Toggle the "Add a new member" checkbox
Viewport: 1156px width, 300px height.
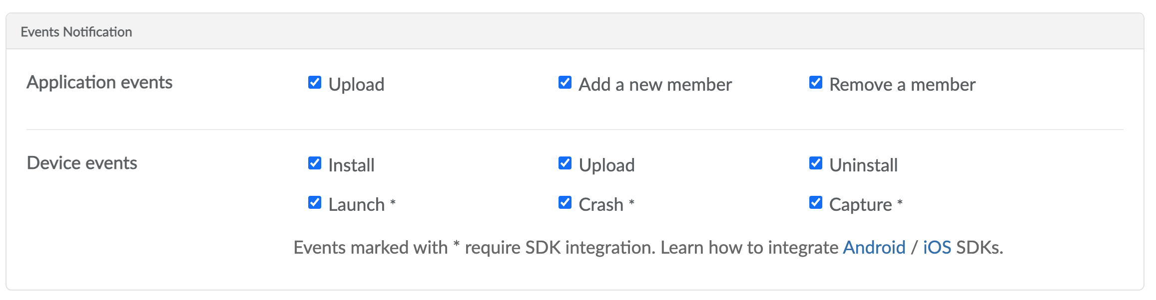pos(565,82)
